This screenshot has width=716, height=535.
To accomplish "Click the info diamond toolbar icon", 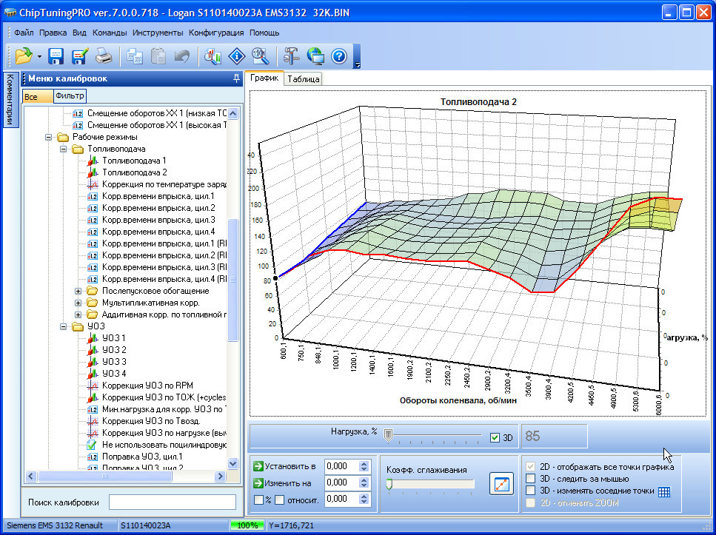I will point(237,55).
